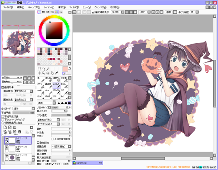Click the pink foreground color swatch
The height and width of the screenshot is (170, 218).
click(x=65, y=69)
